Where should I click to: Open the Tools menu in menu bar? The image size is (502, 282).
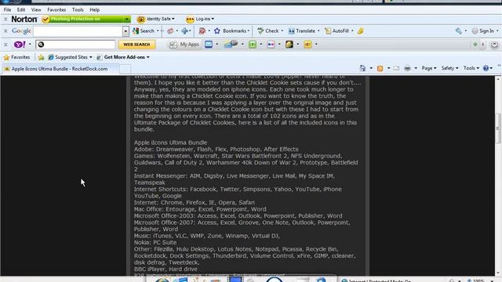tap(78, 10)
